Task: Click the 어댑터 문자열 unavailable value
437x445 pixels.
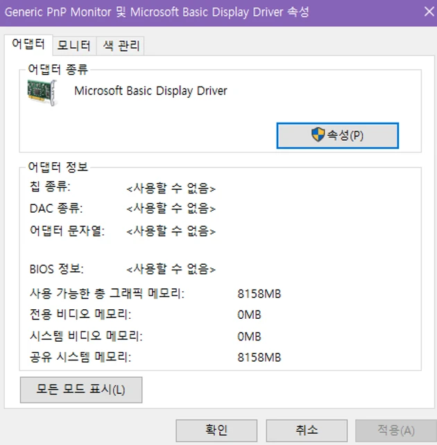Action: point(171,232)
